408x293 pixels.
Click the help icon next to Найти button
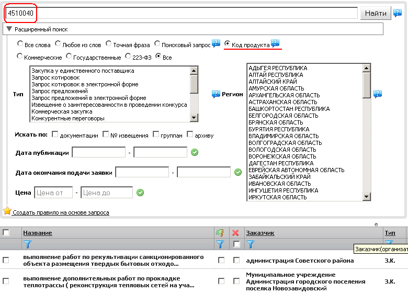(x=398, y=13)
